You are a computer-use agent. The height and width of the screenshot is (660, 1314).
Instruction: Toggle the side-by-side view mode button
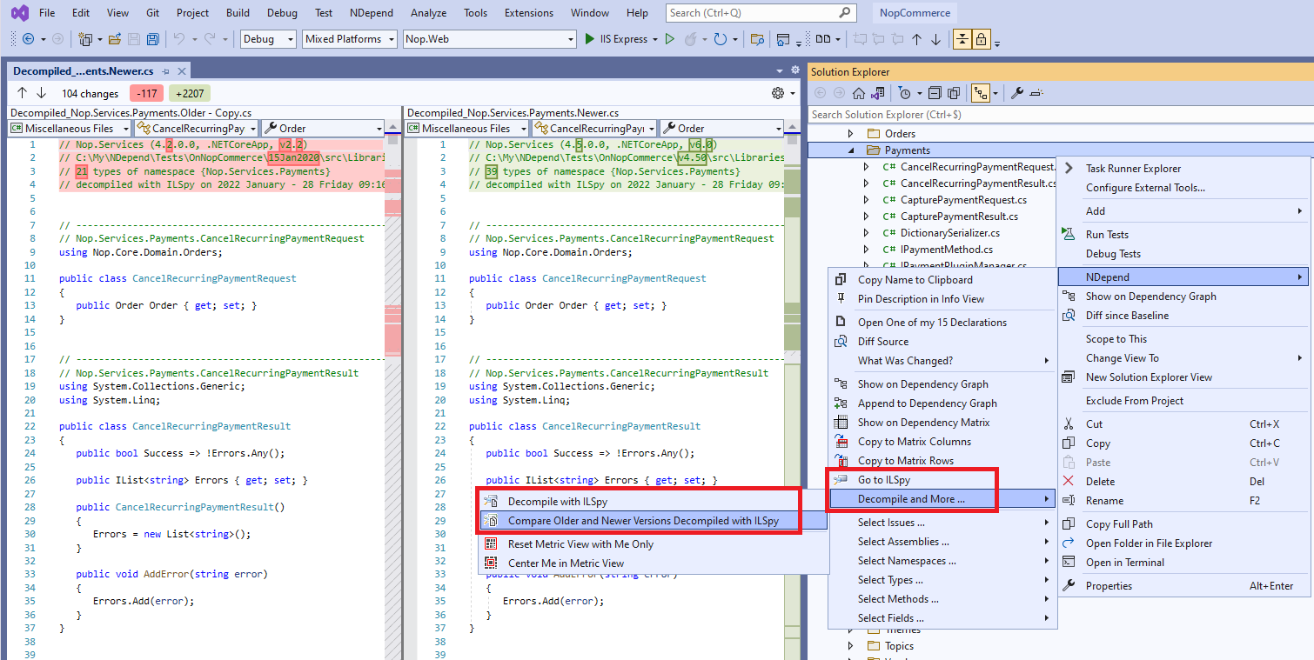tap(823, 39)
